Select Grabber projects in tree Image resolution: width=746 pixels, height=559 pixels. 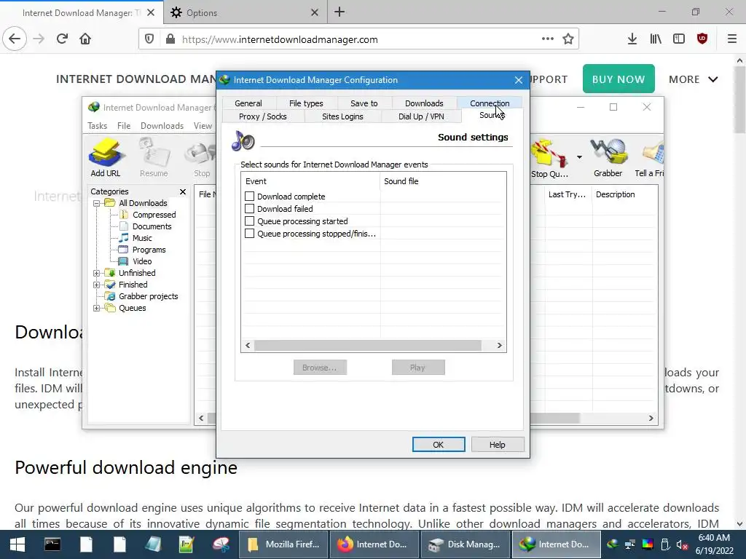[x=149, y=297]
